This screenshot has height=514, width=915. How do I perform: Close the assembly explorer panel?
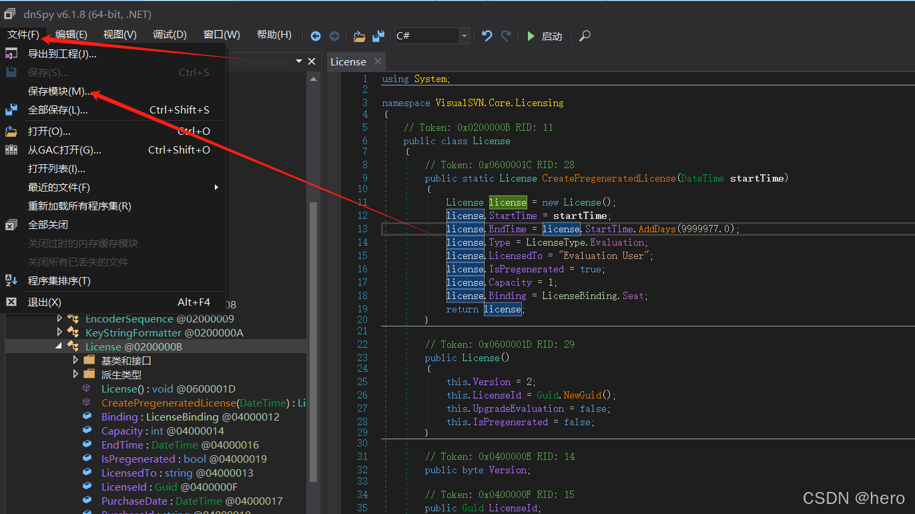click(312, 61)
